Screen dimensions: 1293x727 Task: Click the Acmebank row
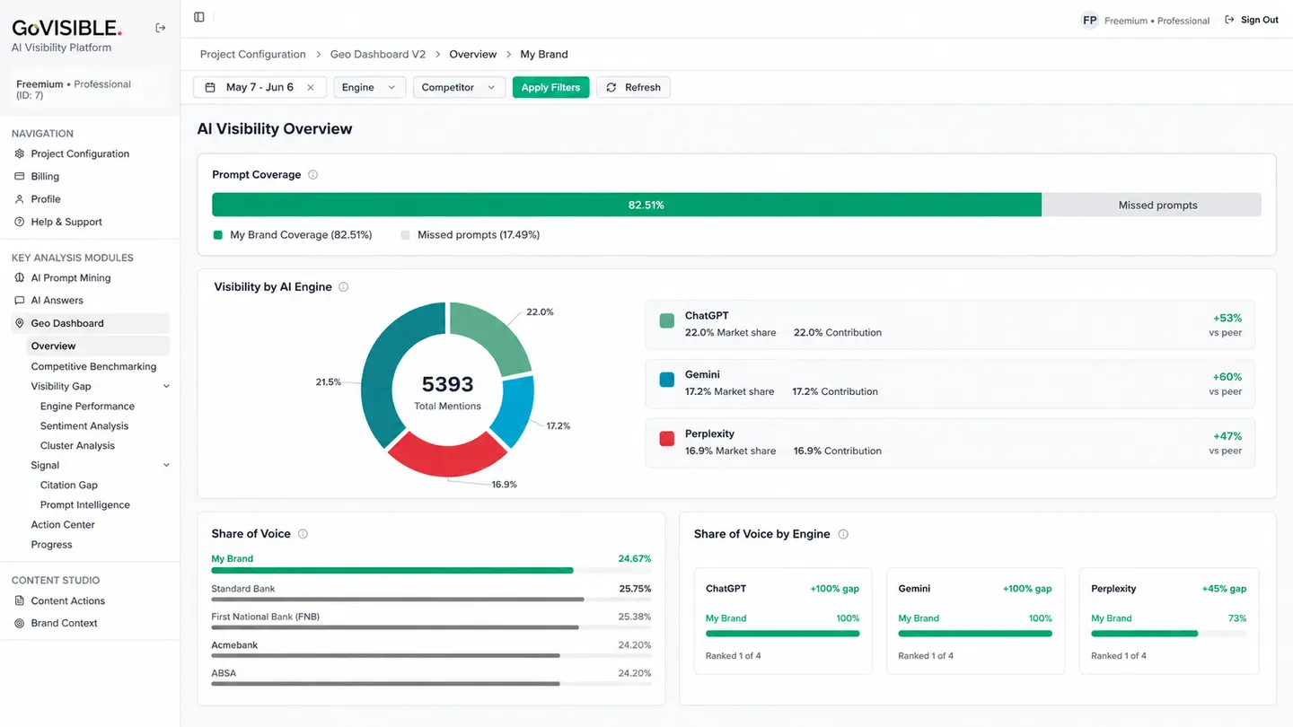[431, 649]
